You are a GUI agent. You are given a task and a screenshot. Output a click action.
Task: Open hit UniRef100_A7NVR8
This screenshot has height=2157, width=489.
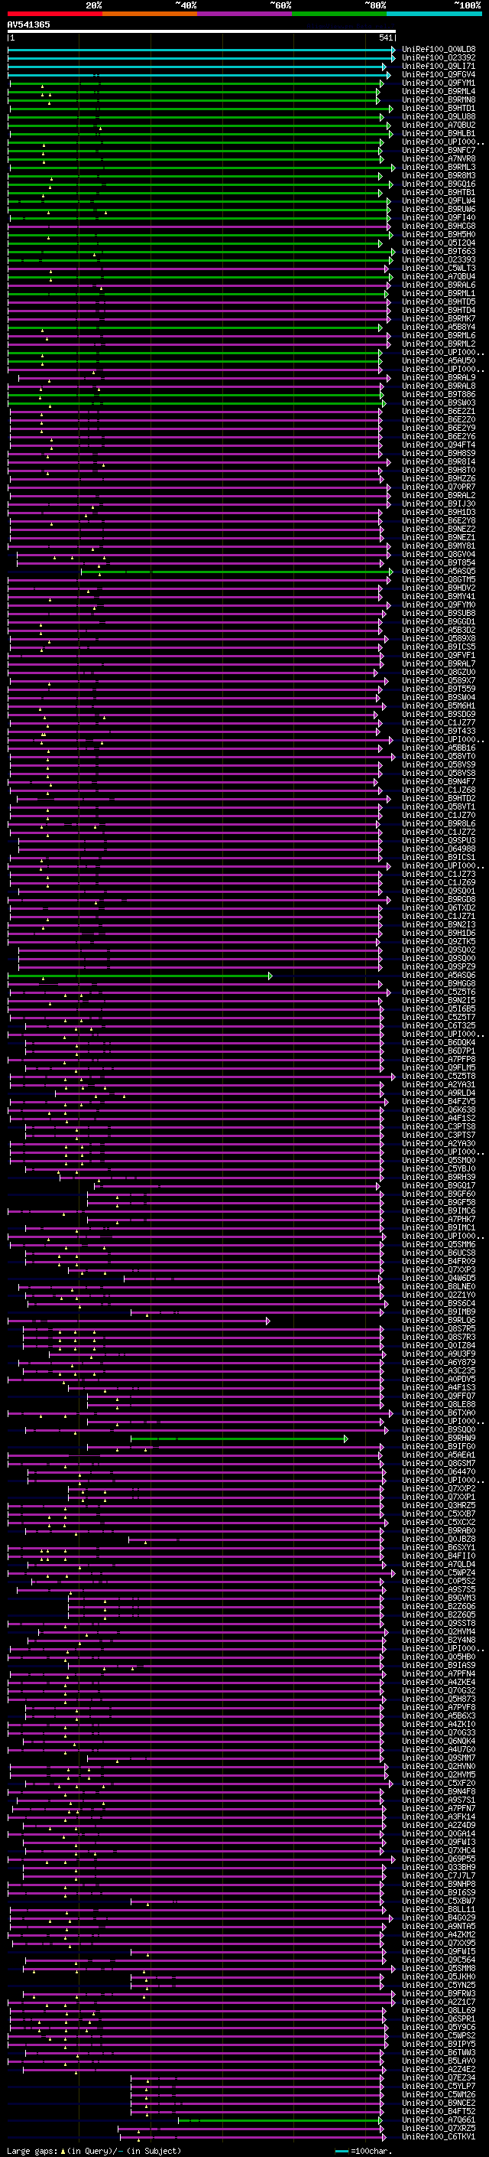click(438, 159)
